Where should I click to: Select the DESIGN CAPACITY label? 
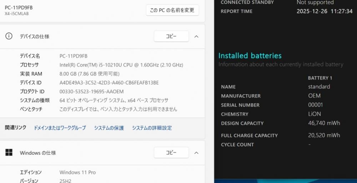242,123
